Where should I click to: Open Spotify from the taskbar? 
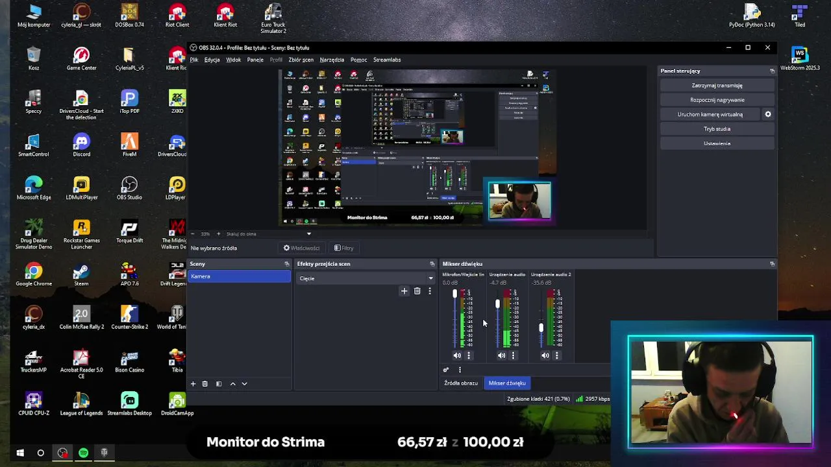[83, 453]
